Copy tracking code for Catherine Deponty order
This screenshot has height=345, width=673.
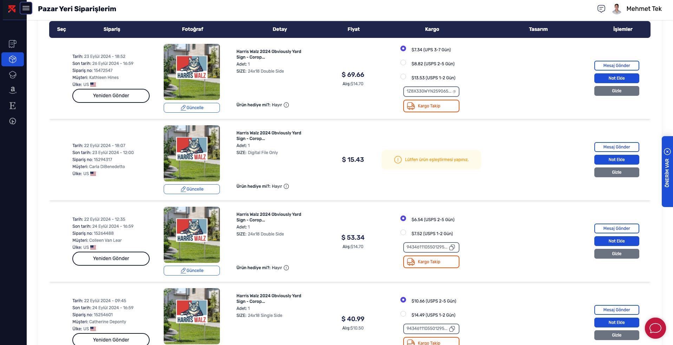click(452, 329)
